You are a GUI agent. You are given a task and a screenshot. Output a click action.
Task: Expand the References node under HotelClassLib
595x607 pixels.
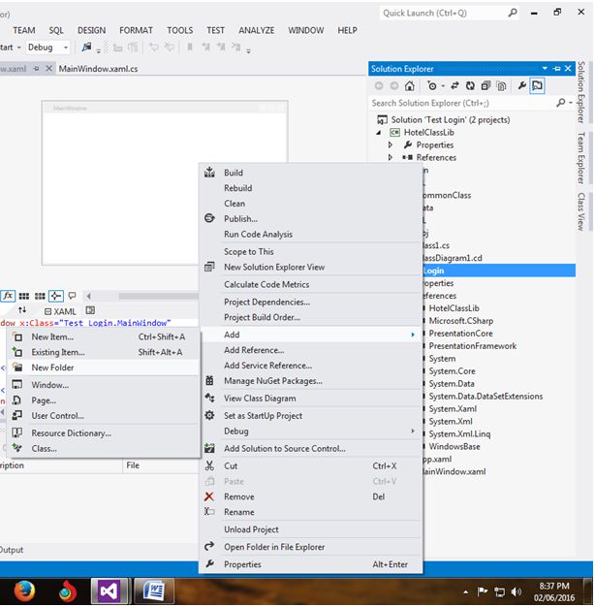pos(391,157)
